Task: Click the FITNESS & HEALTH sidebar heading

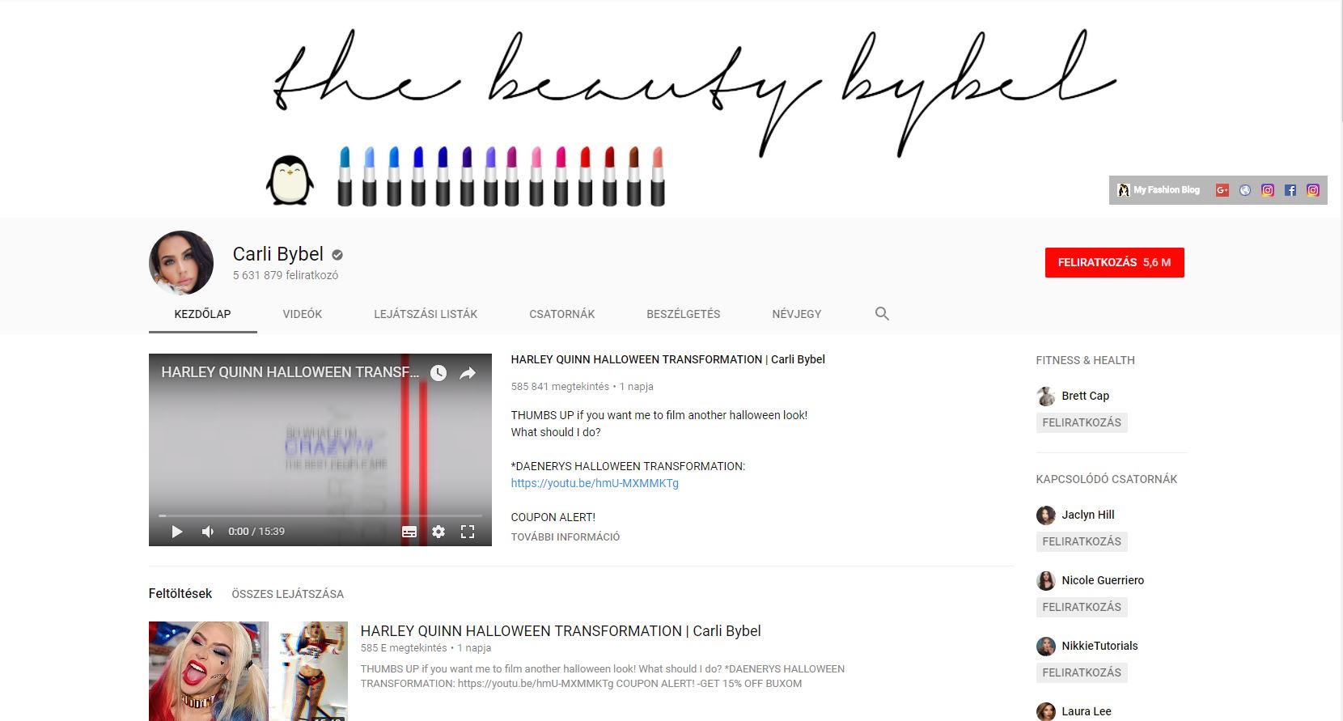Action: [x=1085, y=360]
